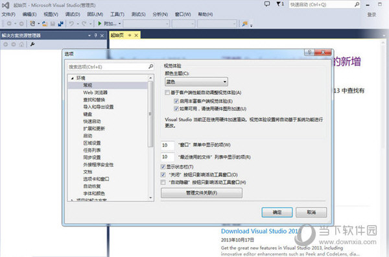Collapse the 环境 tree node arrow

click(72, 79)
